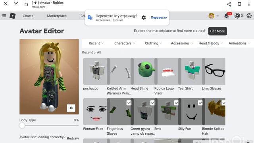
Task: Open translate popup settings gear
Action: coord(144,17)
